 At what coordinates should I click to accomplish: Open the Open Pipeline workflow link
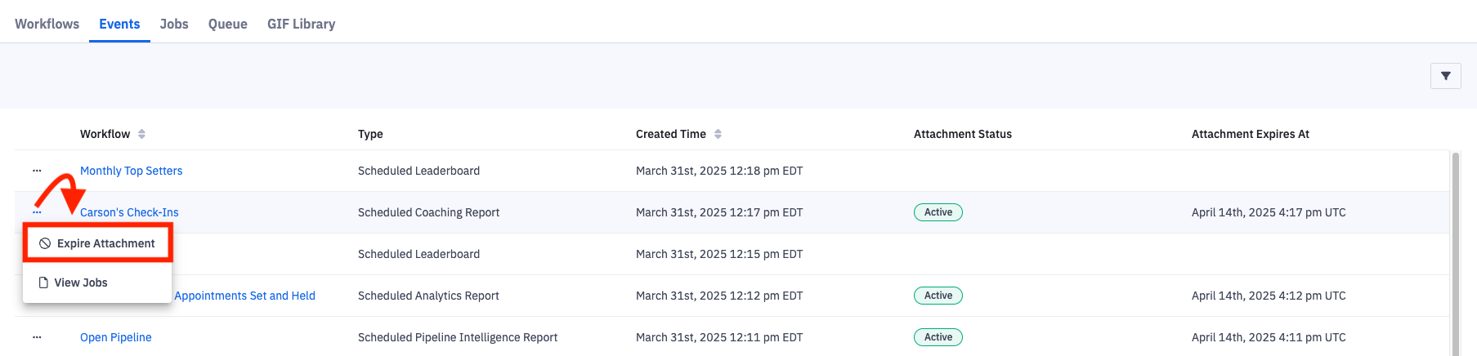point(115,337)
